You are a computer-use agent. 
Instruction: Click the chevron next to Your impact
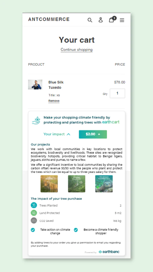tap(69, 134)
